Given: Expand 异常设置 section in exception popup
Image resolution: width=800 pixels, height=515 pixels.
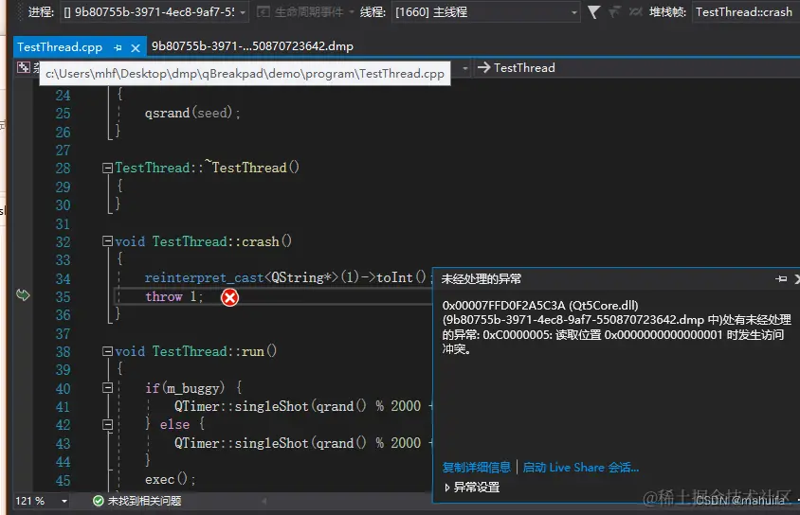Looking at the screenshot, I should pos(447,488).
